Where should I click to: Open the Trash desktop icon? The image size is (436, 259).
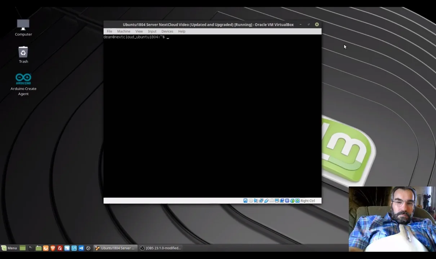23,55
